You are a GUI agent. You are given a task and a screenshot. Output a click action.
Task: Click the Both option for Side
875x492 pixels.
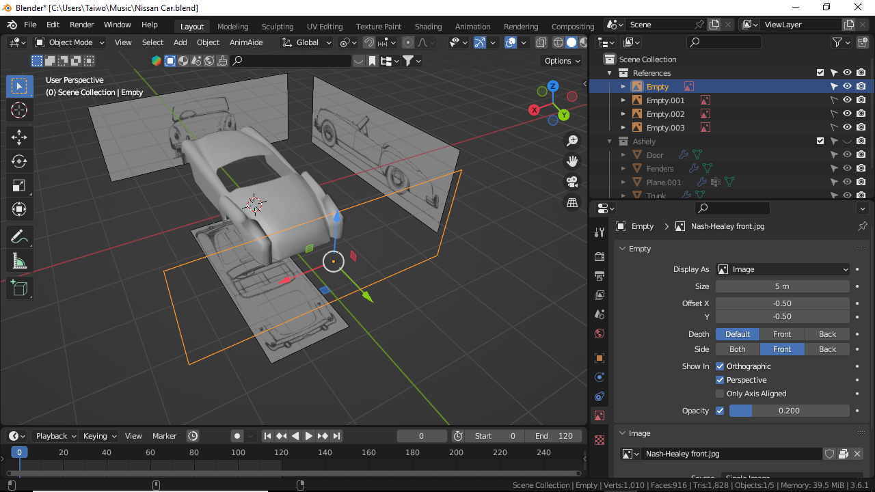[737, 349]
